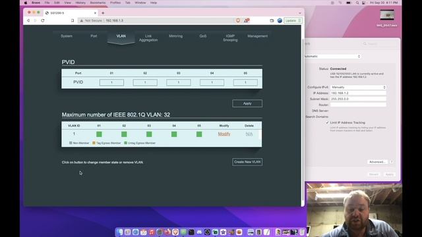Image resolution: width=422 pixels, height=237 pixels.
Task: Click Create New VLAN button
Action: coord(247,162)
